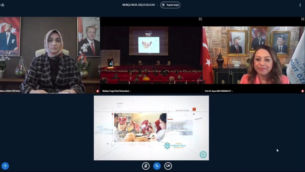
Task: Open the three-dot options menu
Action: [300, 5]
